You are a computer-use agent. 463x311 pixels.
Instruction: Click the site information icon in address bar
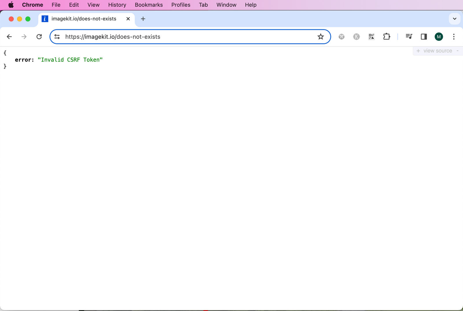(x=57, y=37)
